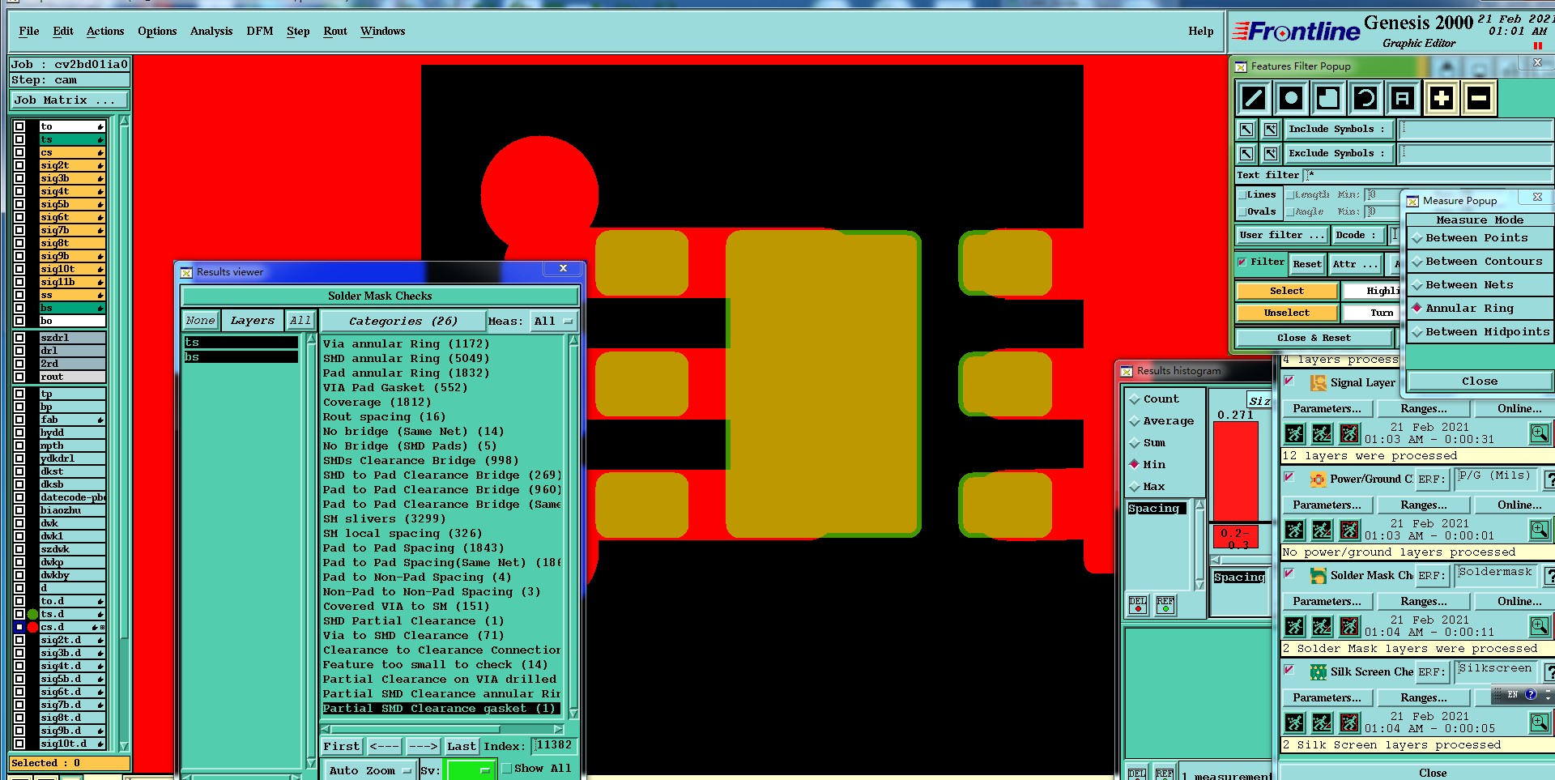Click the orange Unselect button

click(x=1287, y=313)
